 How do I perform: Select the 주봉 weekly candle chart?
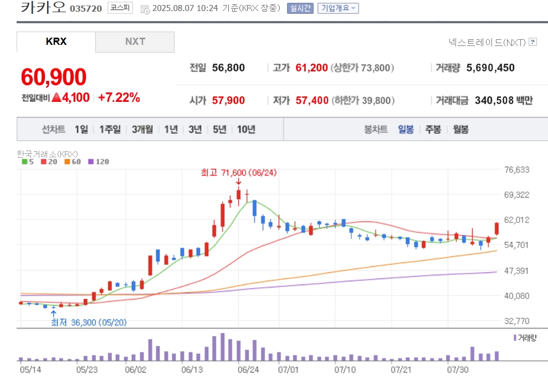pyautogui.click(x=433, y=130)
